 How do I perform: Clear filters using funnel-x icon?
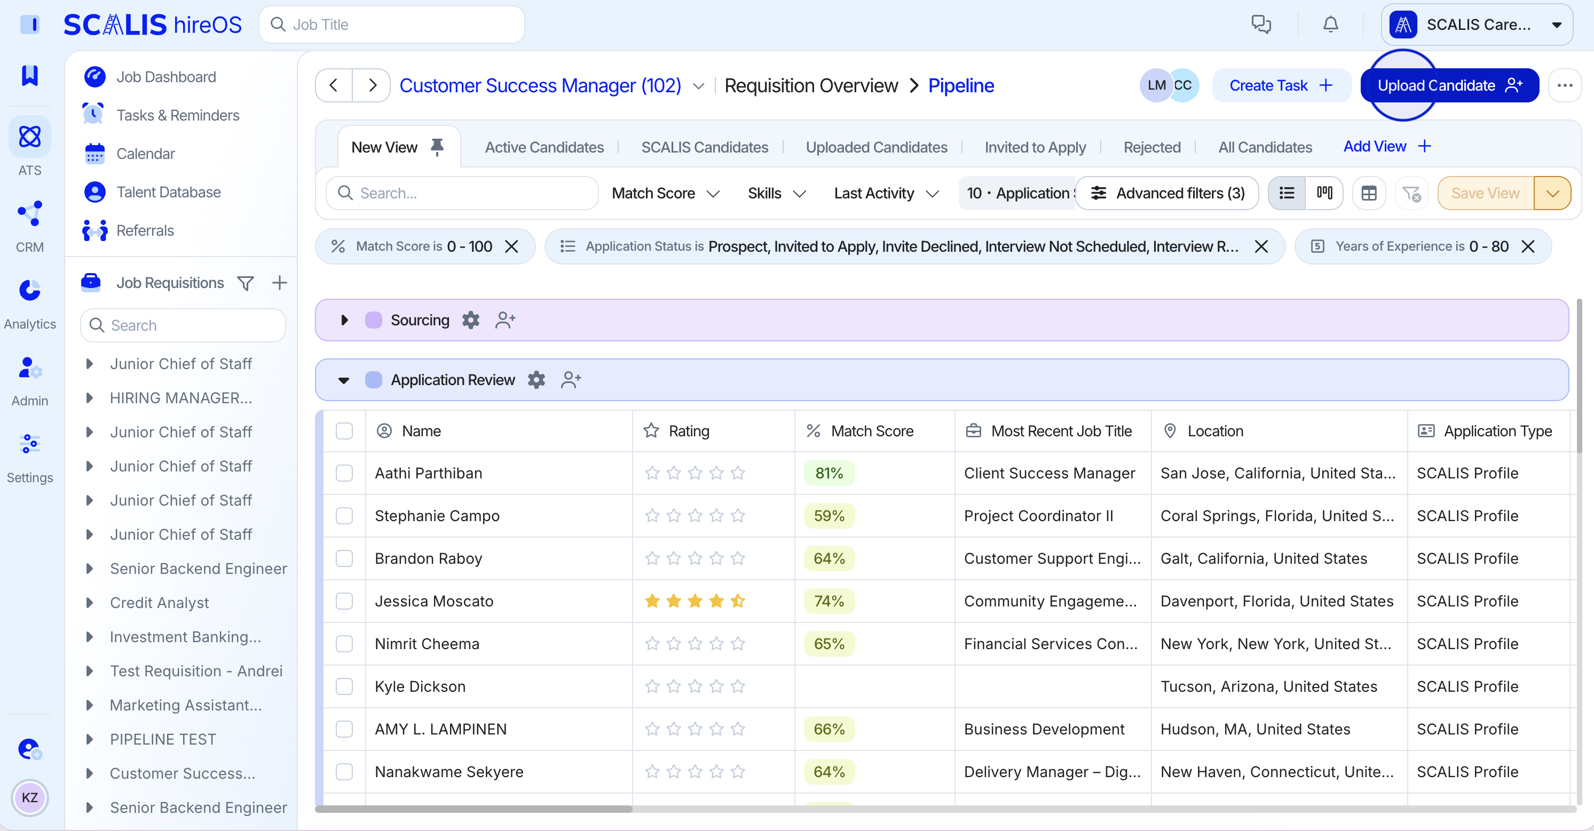(x=1411, y=194)
